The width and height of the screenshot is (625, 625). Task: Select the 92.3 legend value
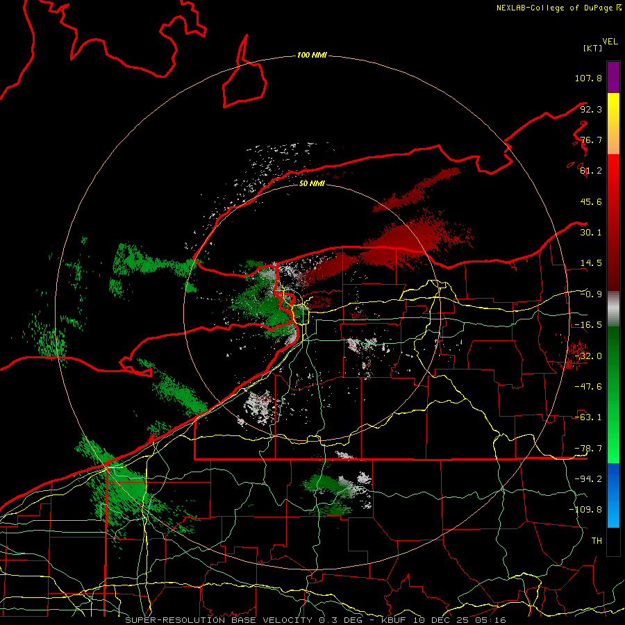pos(591,109)
